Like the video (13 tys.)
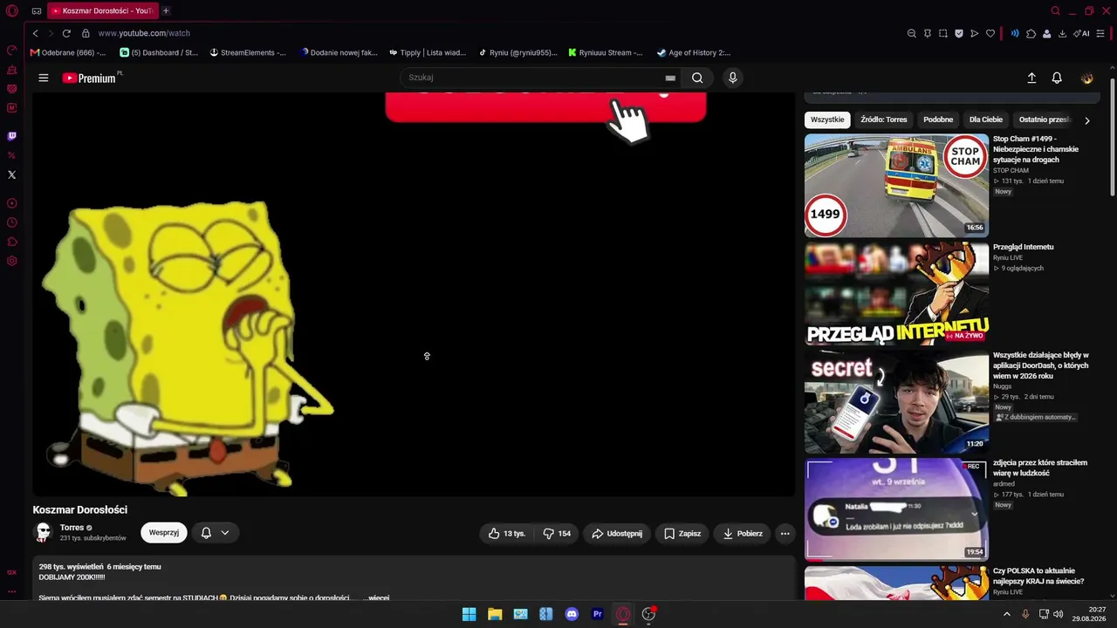The width and height of the screenshot is (1117, 628). click(x=506, y=534)
